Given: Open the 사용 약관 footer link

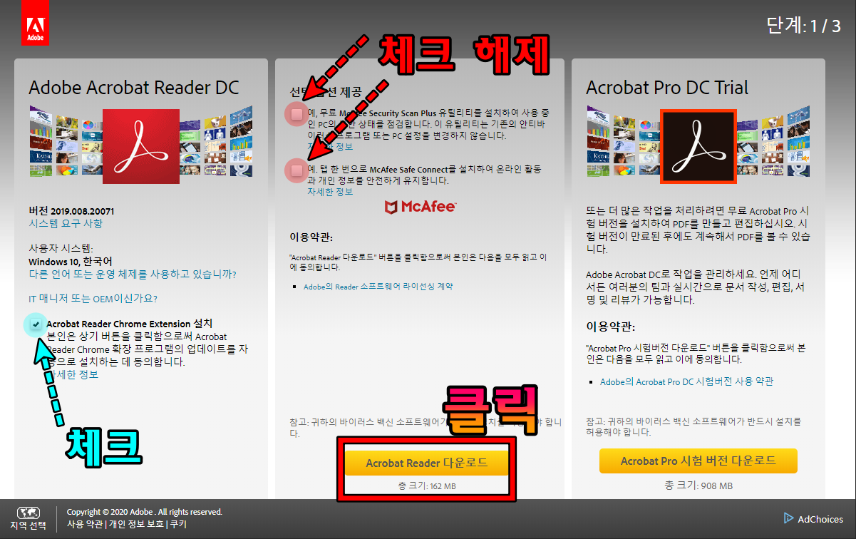Looking at the screenshot, I should (85, 524).
